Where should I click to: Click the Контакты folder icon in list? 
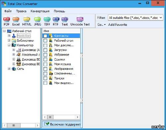[51, 36]
